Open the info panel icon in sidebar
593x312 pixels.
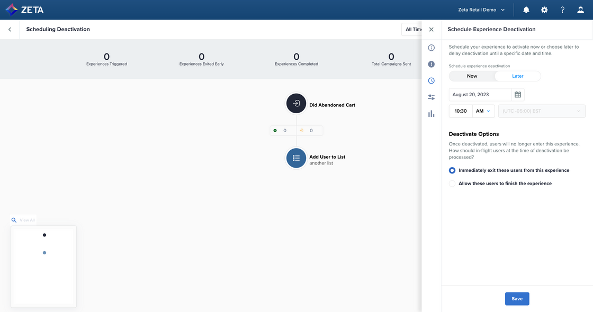pyautogui.click(x=431, y=48)
